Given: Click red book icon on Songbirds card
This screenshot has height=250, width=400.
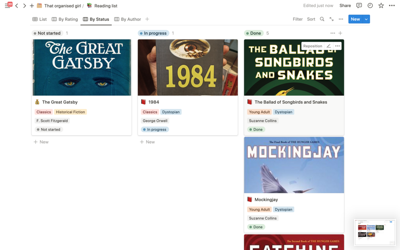Looking at the screenshot, I should tap(250, 102).
